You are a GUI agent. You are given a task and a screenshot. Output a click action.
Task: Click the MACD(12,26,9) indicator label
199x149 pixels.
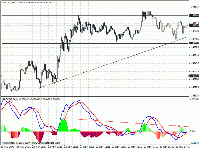[x=10, y=99]
